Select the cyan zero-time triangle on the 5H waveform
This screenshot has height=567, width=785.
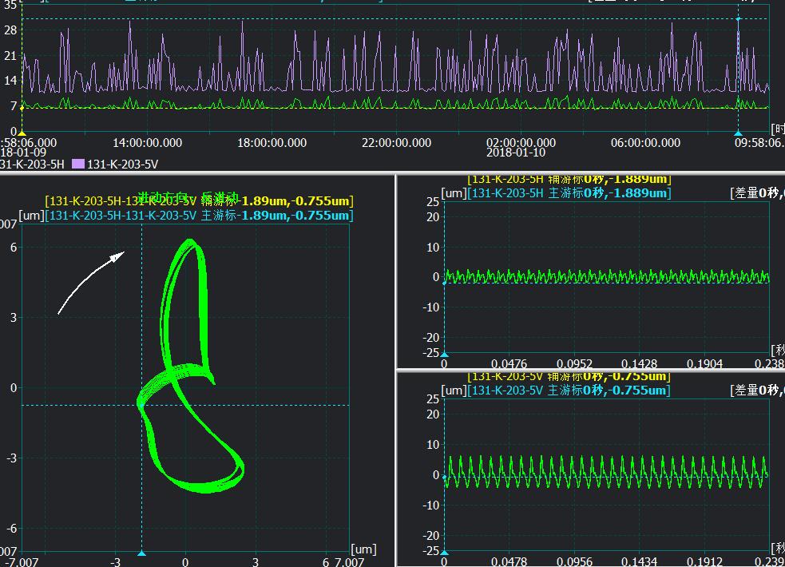[x=444, y=354]
